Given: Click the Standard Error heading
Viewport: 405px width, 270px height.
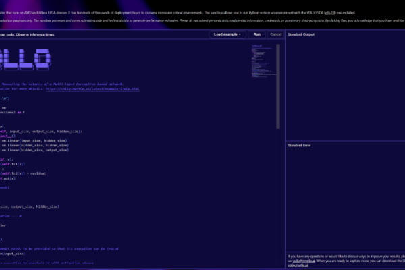Looking at the screenshot, I should [300, 145].
